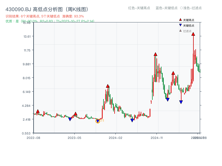Select the blue 关键低点 triangle below 2023-05
222x166 pixels.
(70, 118)
